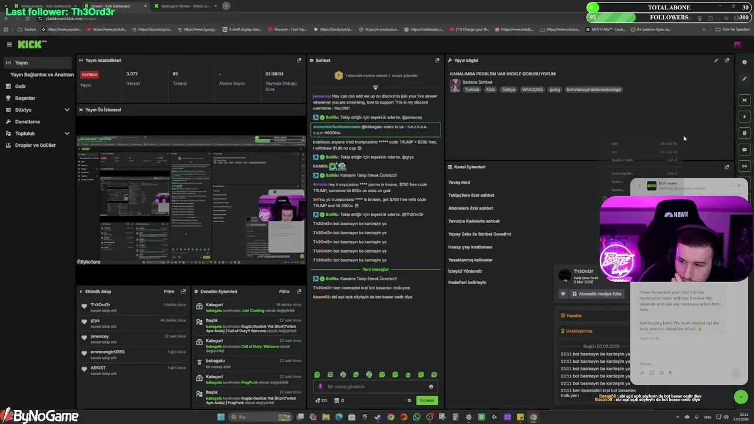Click the speech bubble icon in right sidebar
Viewport: 754px width, 424px height.
click(745, 150)
